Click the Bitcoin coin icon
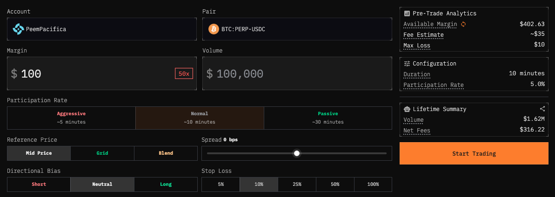This screenshot has width=555, height=197. click(214, 29)
